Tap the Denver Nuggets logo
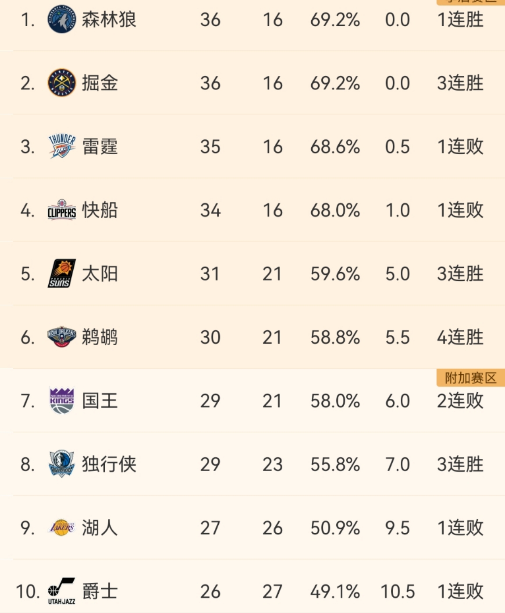 click(x=61, y=83)
